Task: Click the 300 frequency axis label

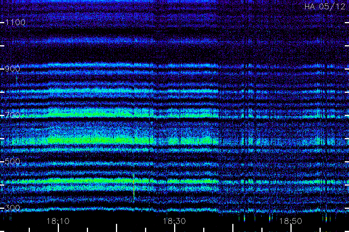Action: (x=12, y=208)
